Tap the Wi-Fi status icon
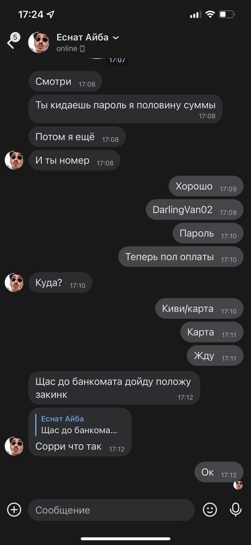This screenshot has width=251, height=545. [x=210, y=14]
